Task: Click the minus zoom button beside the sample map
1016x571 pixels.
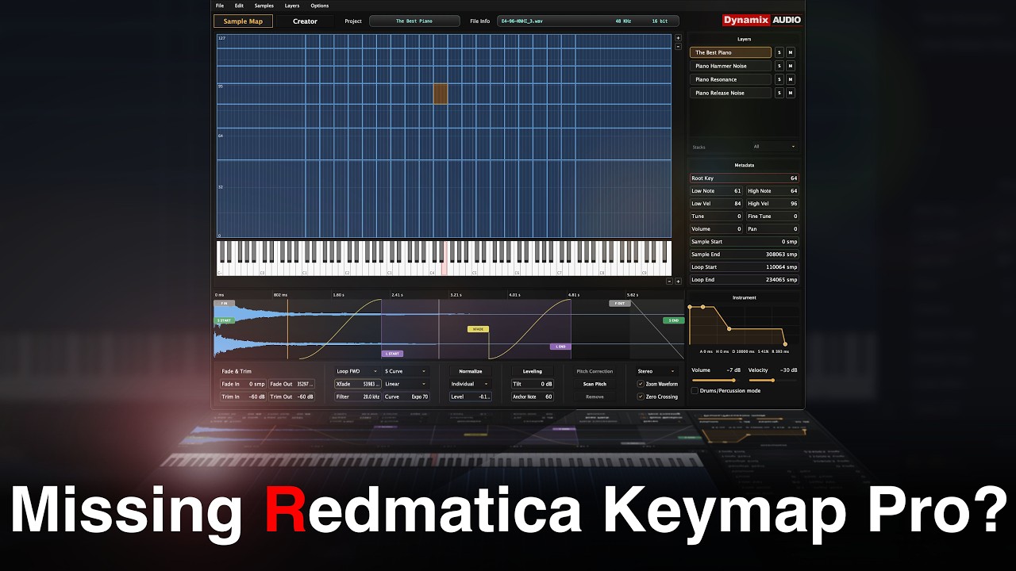Action: pos(678,47)
